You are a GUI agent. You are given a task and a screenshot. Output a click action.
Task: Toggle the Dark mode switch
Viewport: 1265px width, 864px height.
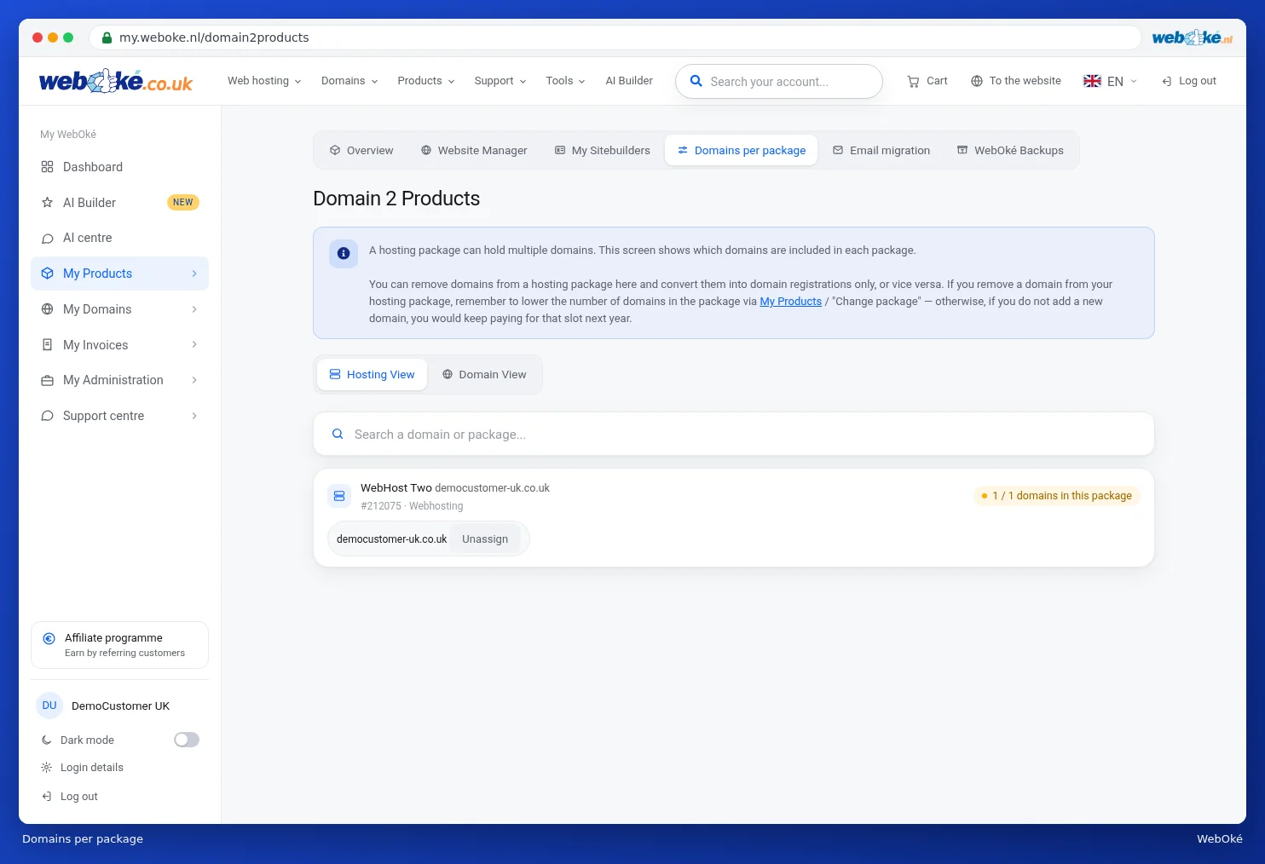[187, 740]
